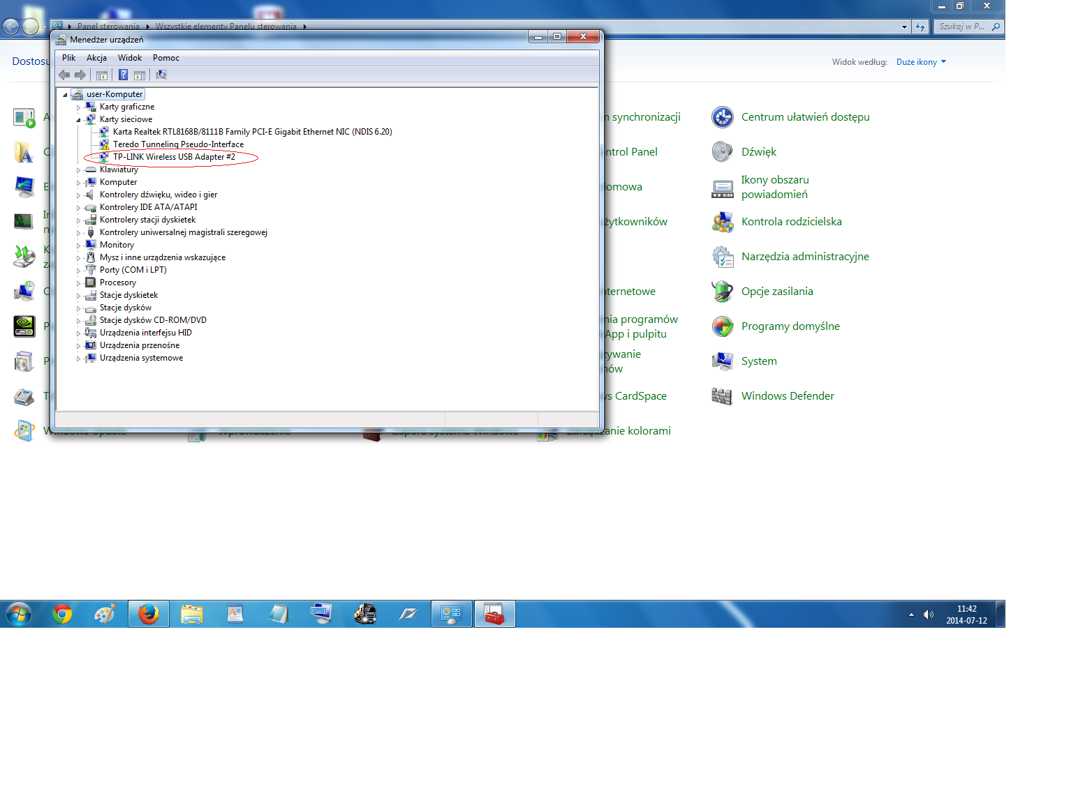Select Teredo Tunneling Pseudo-Interface device

179,144
